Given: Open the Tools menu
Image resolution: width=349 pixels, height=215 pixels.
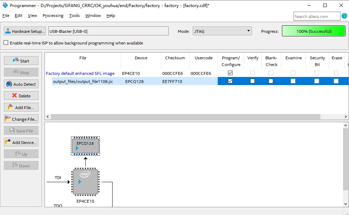Looking at the screenshot, I should tap(74, 16).
